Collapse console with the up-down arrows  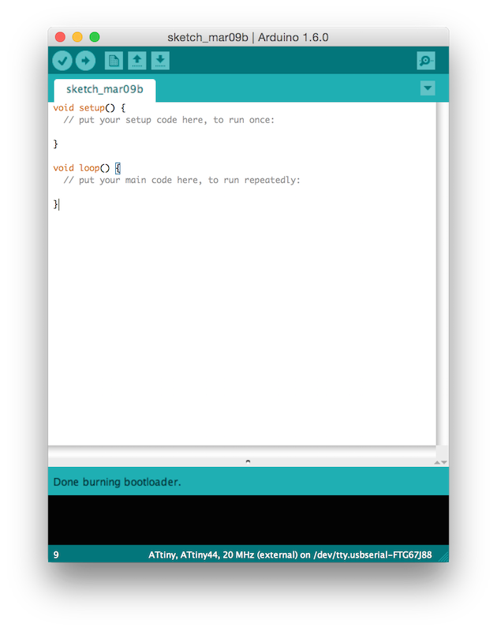click(441, 462)
